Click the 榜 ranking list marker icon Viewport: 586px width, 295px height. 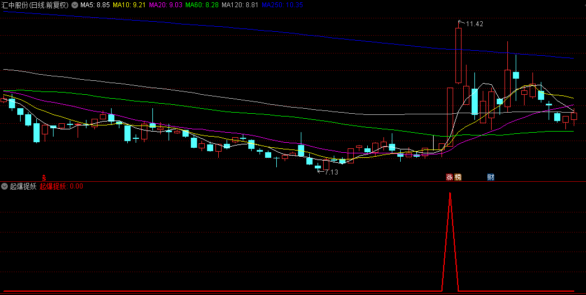click(458, 177)
